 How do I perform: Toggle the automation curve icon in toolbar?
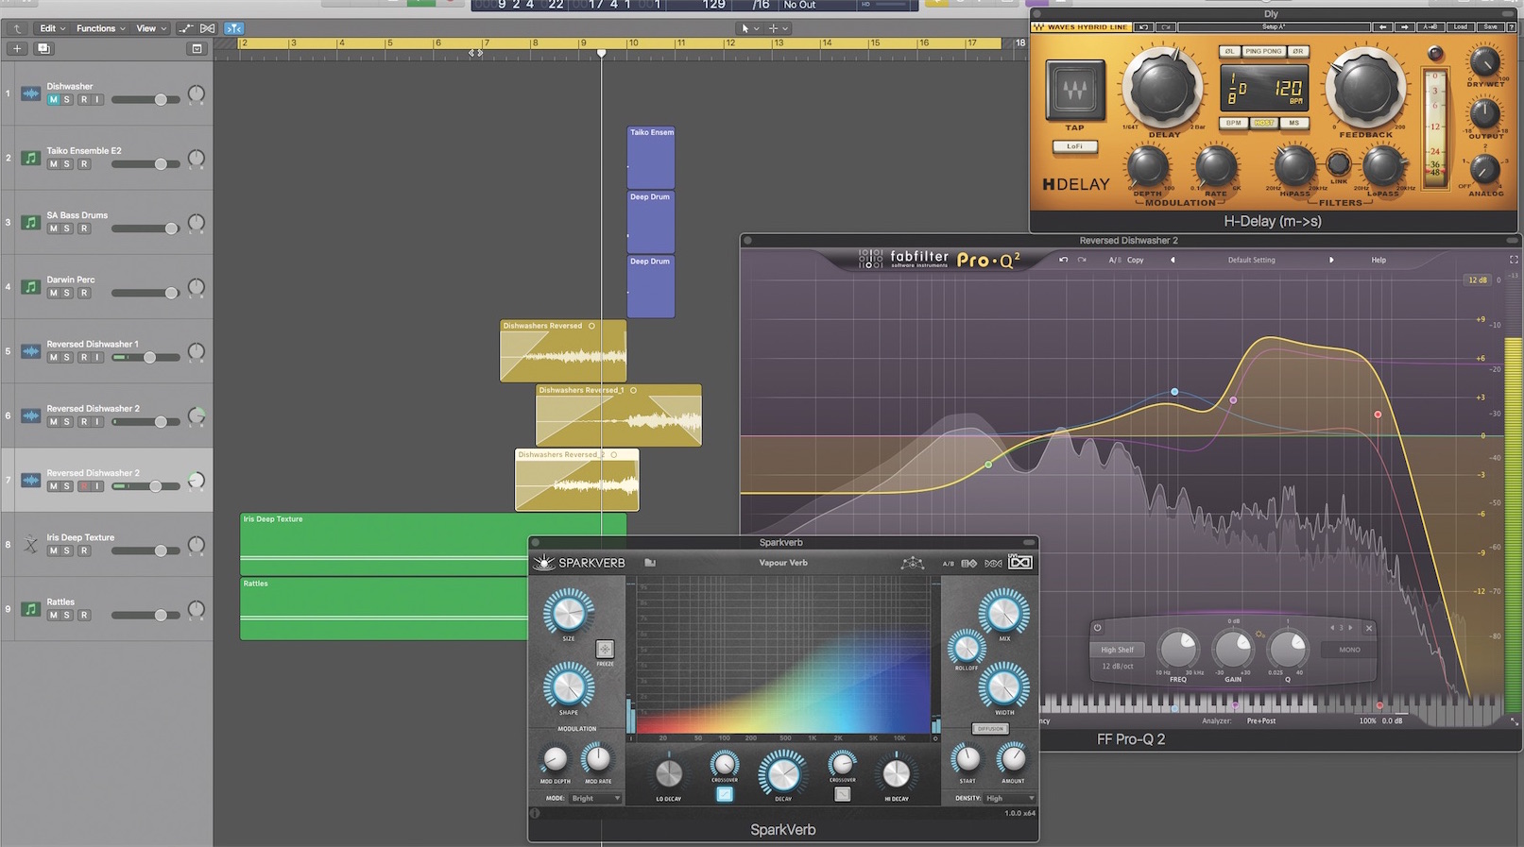tap(186, 28)
